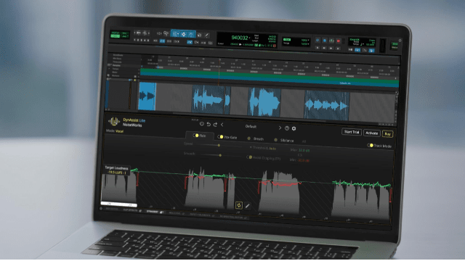Viewport: 465px width, 261px height.
Task: Toggle the Vox Gate switch
Action: click(220, 137)
